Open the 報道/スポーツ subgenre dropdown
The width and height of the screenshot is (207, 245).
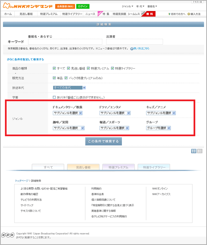[114, 128]
